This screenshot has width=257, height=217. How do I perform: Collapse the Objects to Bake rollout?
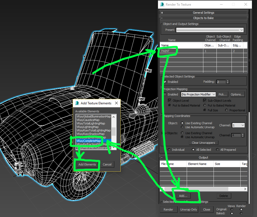tap(203, 18)
